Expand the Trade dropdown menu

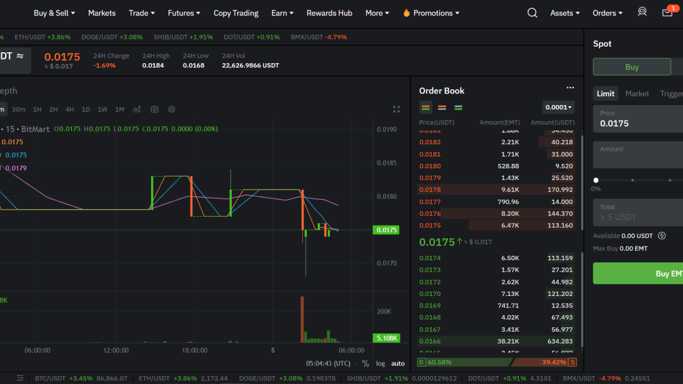pyautogui.click(x=142, y=13)
